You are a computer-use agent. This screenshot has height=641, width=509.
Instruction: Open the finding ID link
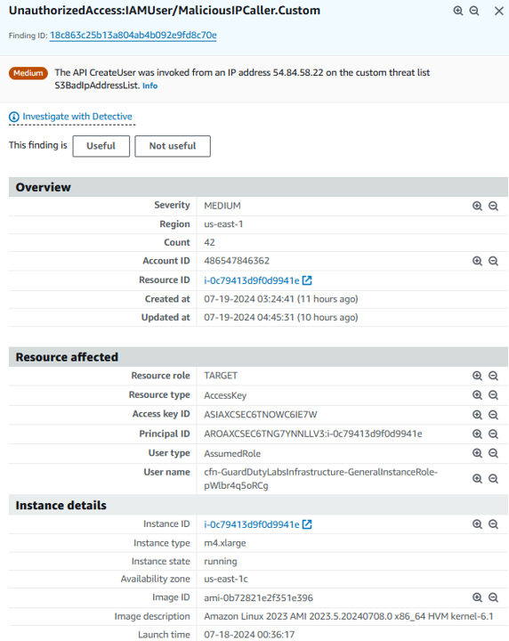coord(133,35)
